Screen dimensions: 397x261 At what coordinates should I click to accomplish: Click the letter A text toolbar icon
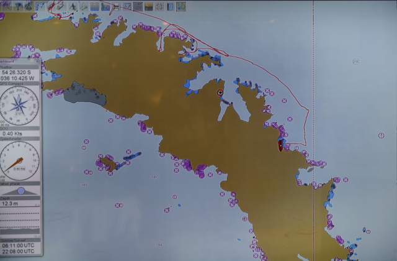pos(73,7)
